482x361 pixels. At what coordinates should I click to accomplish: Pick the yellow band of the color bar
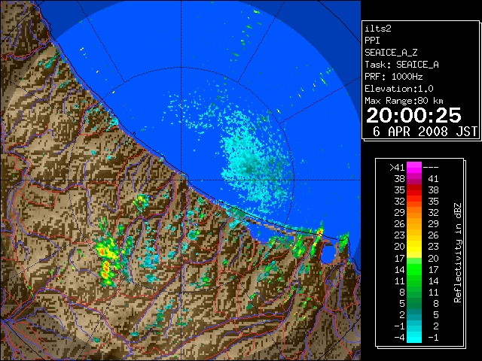pos(414,247)
